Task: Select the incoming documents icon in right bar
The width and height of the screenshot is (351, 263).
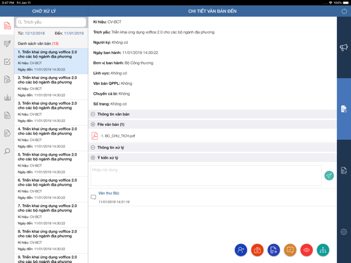Action: 344,109
